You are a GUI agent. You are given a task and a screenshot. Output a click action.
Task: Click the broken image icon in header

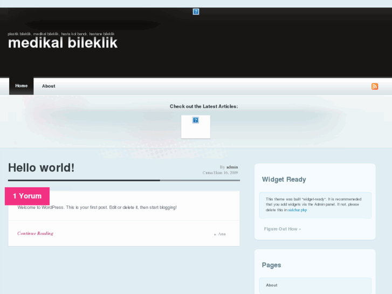tap(196, 11)
